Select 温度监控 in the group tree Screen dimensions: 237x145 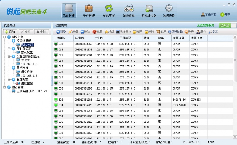pos(26,83)
